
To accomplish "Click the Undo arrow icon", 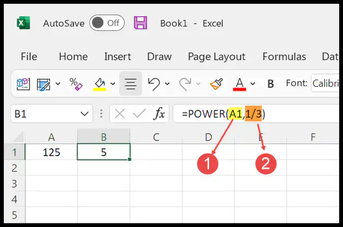I will (154, 84).
